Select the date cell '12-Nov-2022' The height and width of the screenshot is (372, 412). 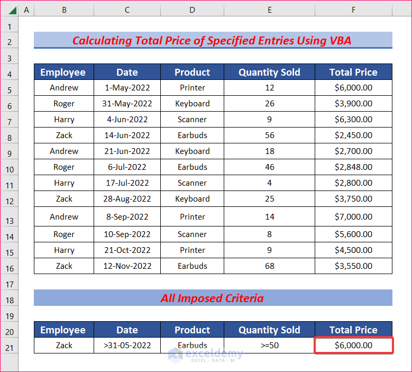127,266
